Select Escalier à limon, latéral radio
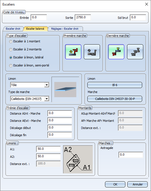Image resolution: width=151 pixels, height=191 pixels. pyautogui.click(x=26, y=58)
